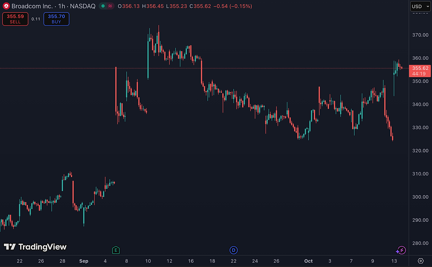Click the green market status dot
This screenshot has width=432, height=267.
[103, 6]
